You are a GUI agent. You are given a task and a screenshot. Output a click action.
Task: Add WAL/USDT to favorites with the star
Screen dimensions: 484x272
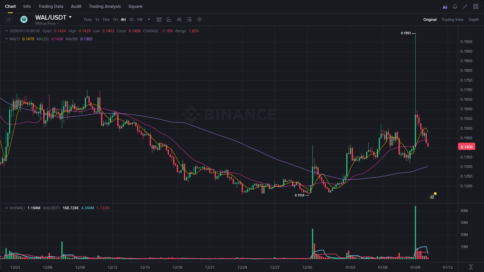coord(9,19)
